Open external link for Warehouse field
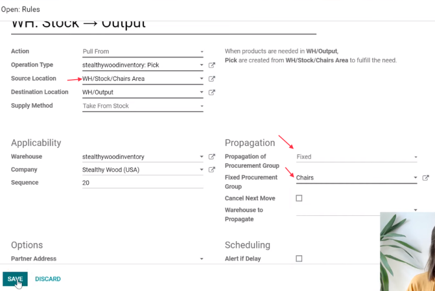Screen dimensions: 435x291 click(212, 157)
